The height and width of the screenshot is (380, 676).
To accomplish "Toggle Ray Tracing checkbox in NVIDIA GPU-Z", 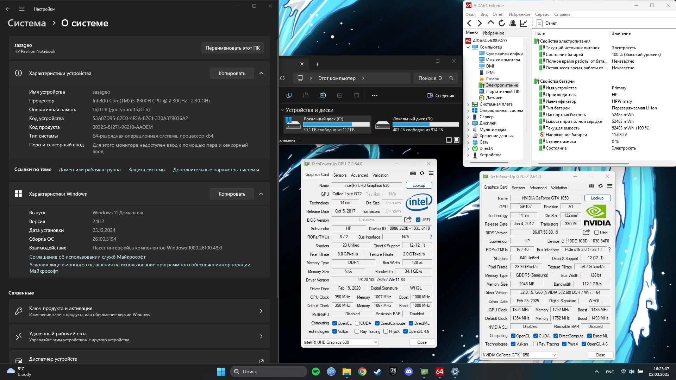I will click(x=535, y=344).
